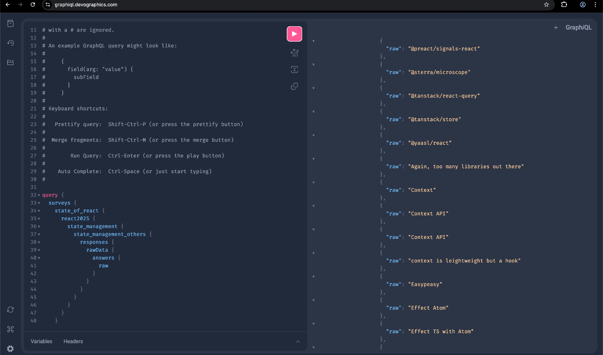Screen dimensions: 603x355
Task: Click the merge fragments icon
Action: (294, 70)
